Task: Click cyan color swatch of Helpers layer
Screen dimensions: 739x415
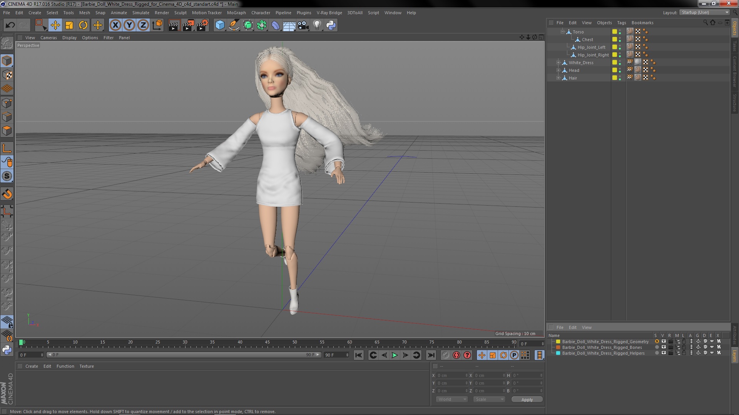Action: tap(558, 353)
